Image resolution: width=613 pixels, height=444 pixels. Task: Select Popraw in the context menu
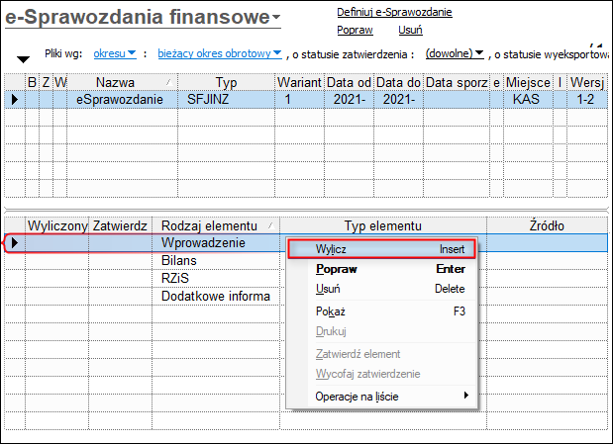tap(381, 269)
